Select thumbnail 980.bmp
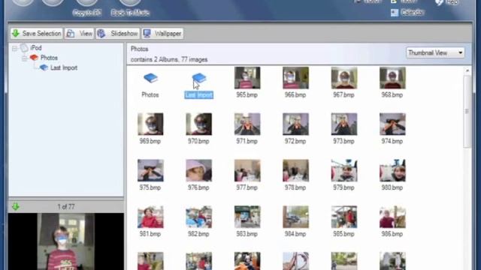481x270 pixels. point(392,170)
